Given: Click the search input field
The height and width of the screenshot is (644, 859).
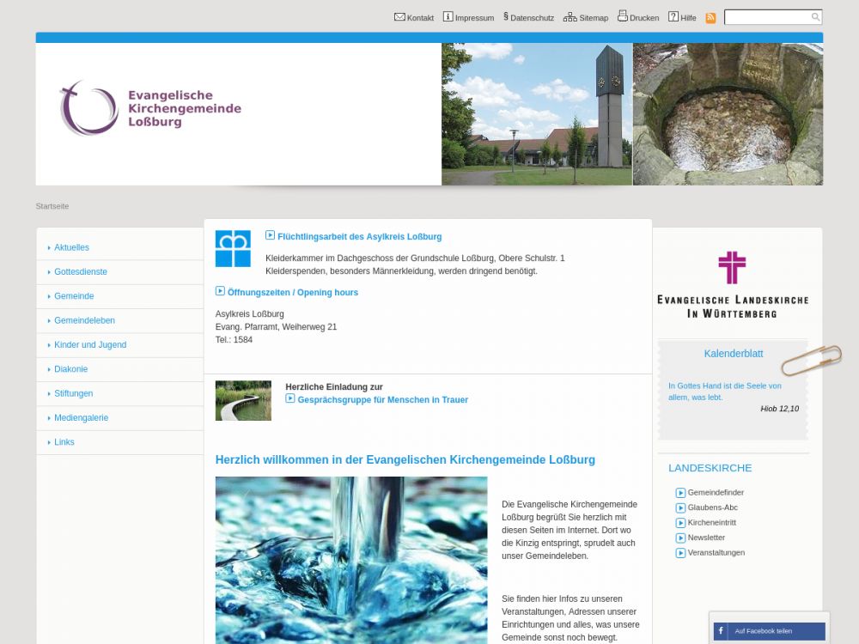Looking at the screenshot, I should [x=766, y=17].
